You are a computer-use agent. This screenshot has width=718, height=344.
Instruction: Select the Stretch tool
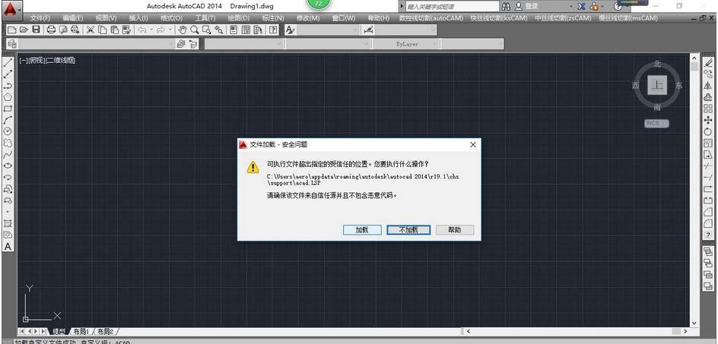pyautogui.click(x=708, y=155)
